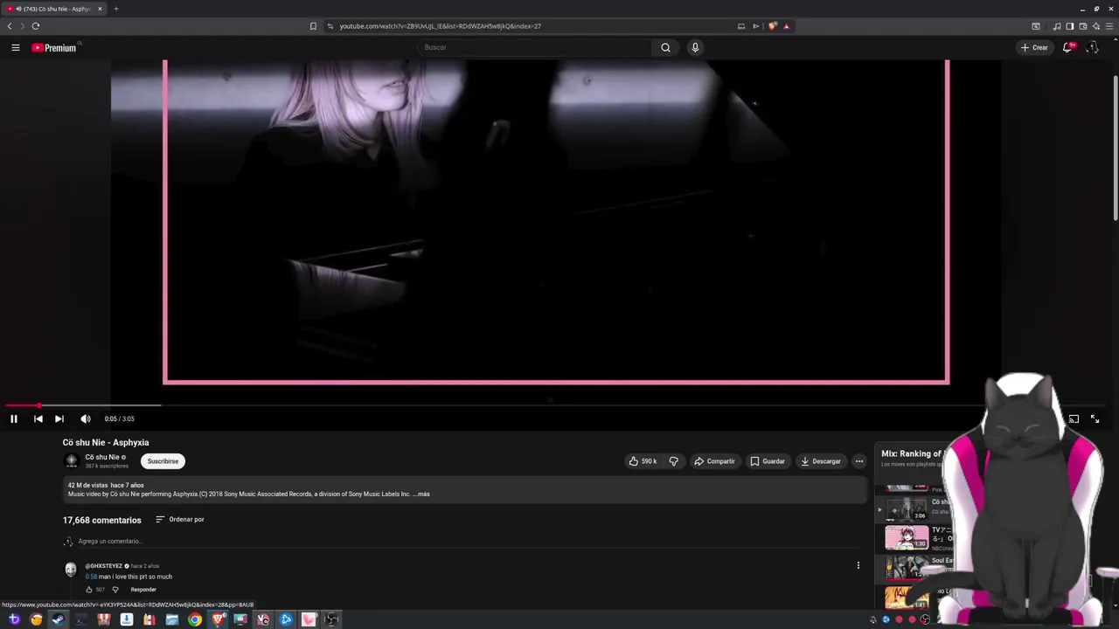Dislike the video
The height and width of the screenshot is (629, 1119).
pyautogui.click(x=673, y=461)
